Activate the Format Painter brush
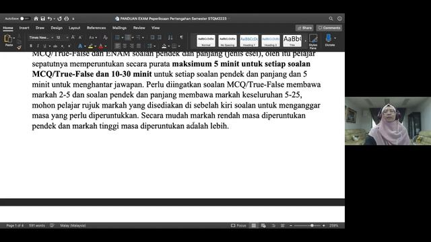 [x=19, y=48]
